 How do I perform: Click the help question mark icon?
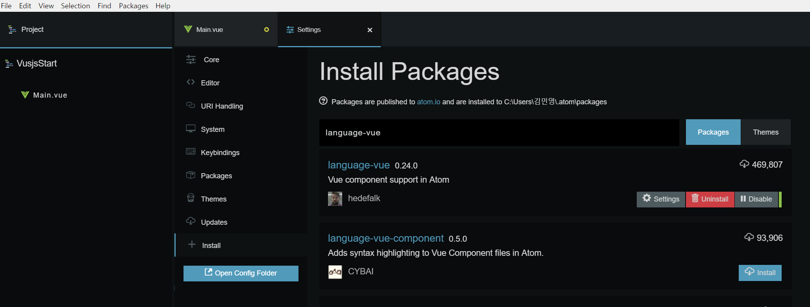coord(323,101)
